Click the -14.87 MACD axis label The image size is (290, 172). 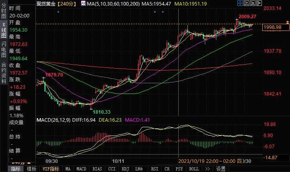coord(270,158)
